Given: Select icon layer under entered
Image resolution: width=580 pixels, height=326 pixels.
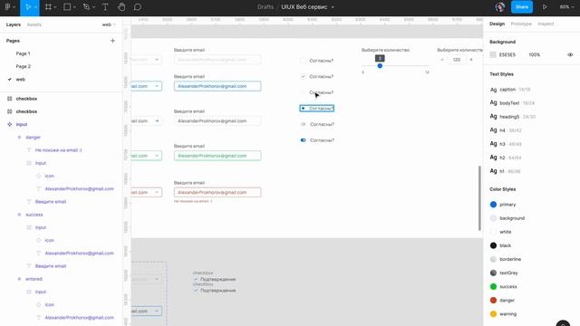Looking at the screenshot, I should (x=49, y=304).
